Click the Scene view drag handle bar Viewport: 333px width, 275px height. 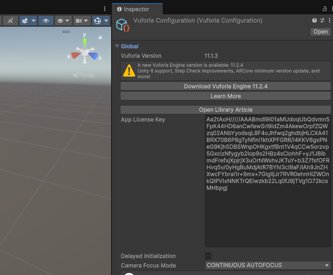click(66, 32)
